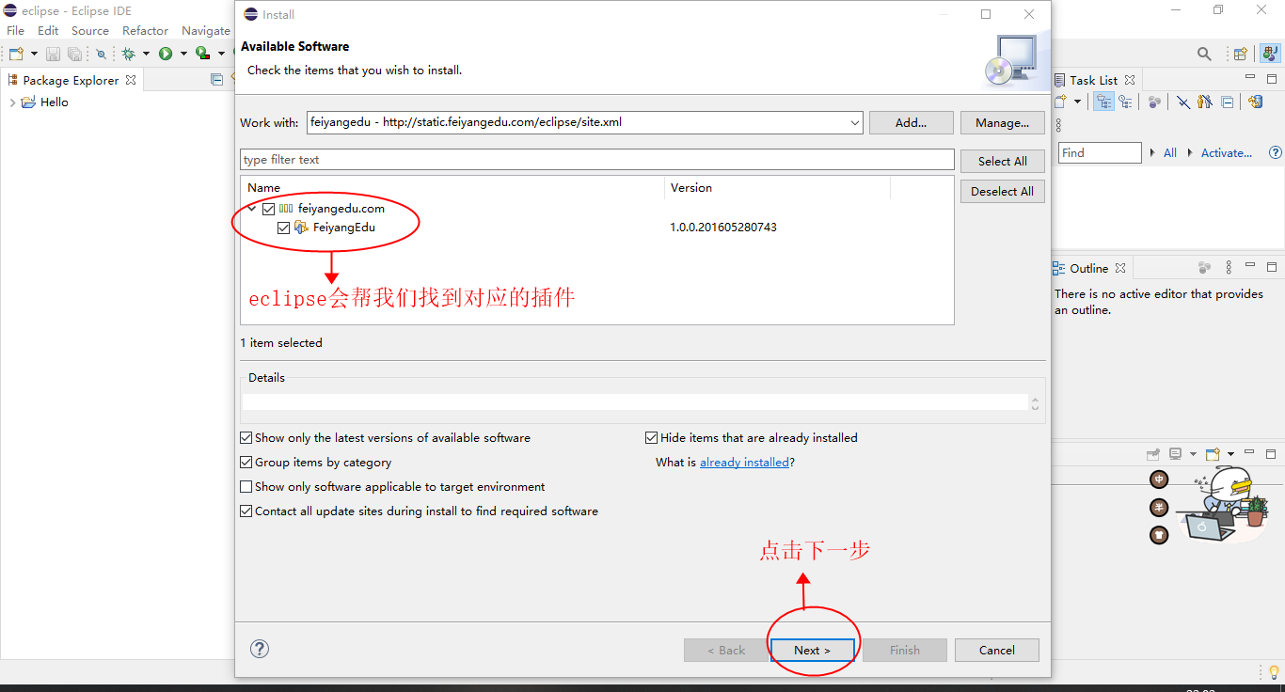Open the Source menu

[90, 31]
